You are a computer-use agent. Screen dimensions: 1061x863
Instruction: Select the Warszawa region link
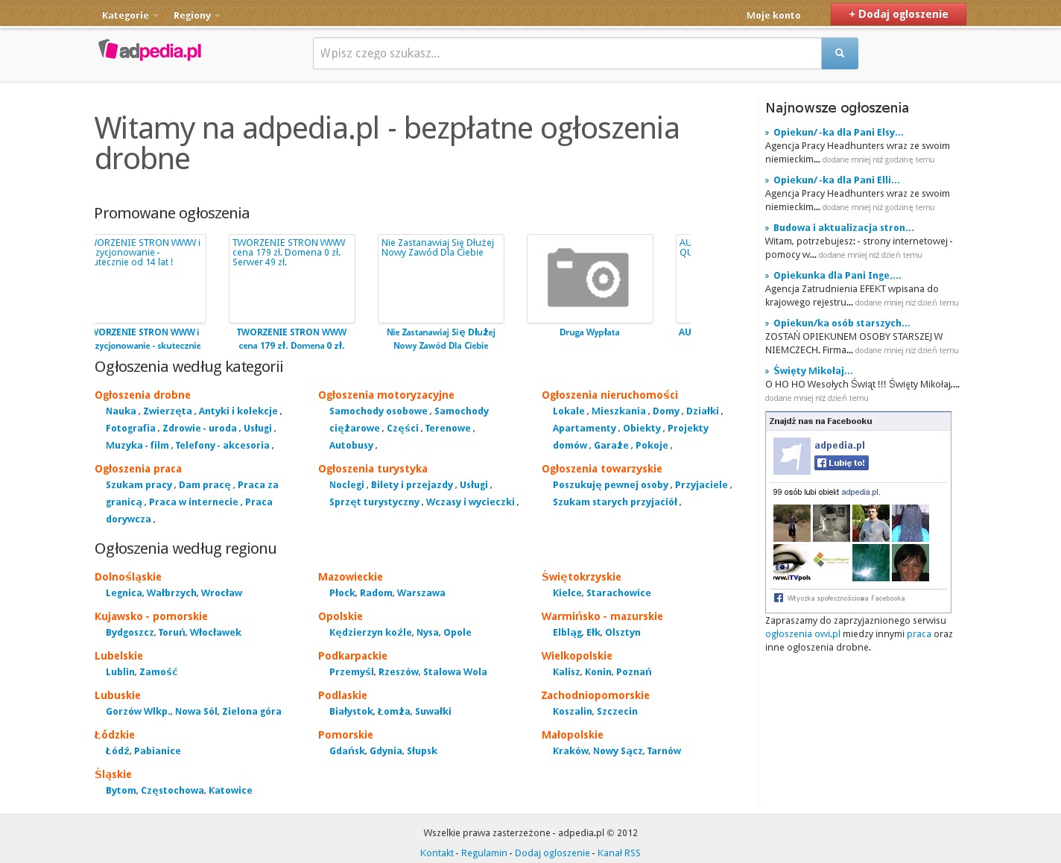tap(421, 593)
